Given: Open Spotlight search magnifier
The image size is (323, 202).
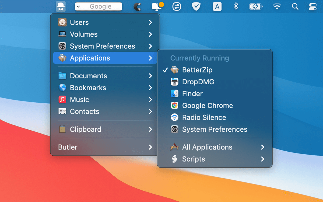Looking at the screenshot, I should click(295, 6).
